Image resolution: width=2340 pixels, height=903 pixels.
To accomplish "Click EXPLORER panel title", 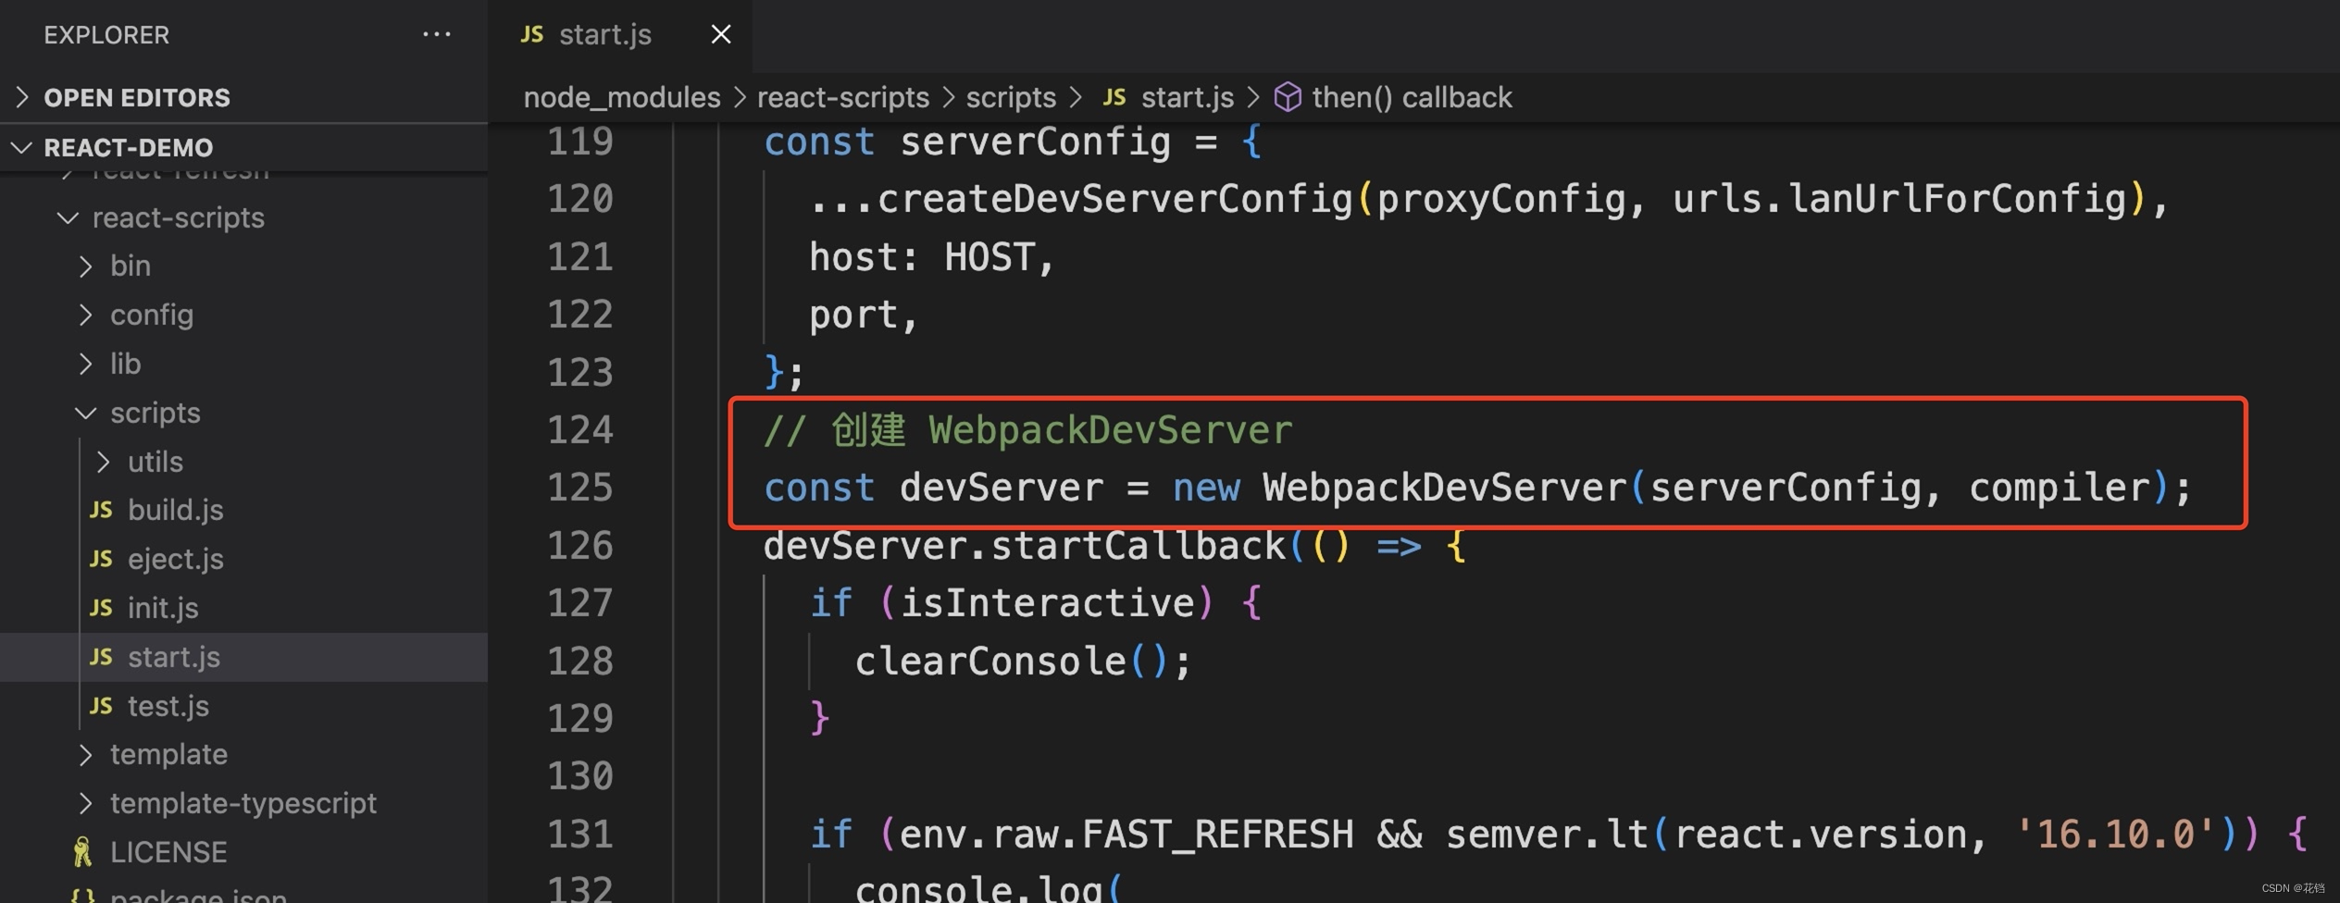I will coord(106,35).
